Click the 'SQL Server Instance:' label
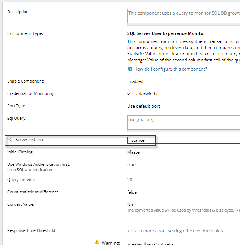The height and width of the screenshot is (245, 240). coord(26,140)
